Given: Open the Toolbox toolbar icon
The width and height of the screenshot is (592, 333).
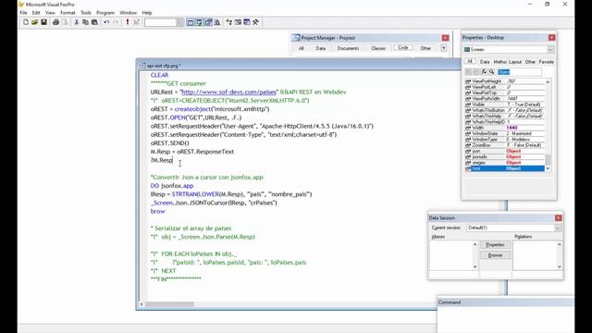Looking at the screenshot, I should click(x=256, y=22).
